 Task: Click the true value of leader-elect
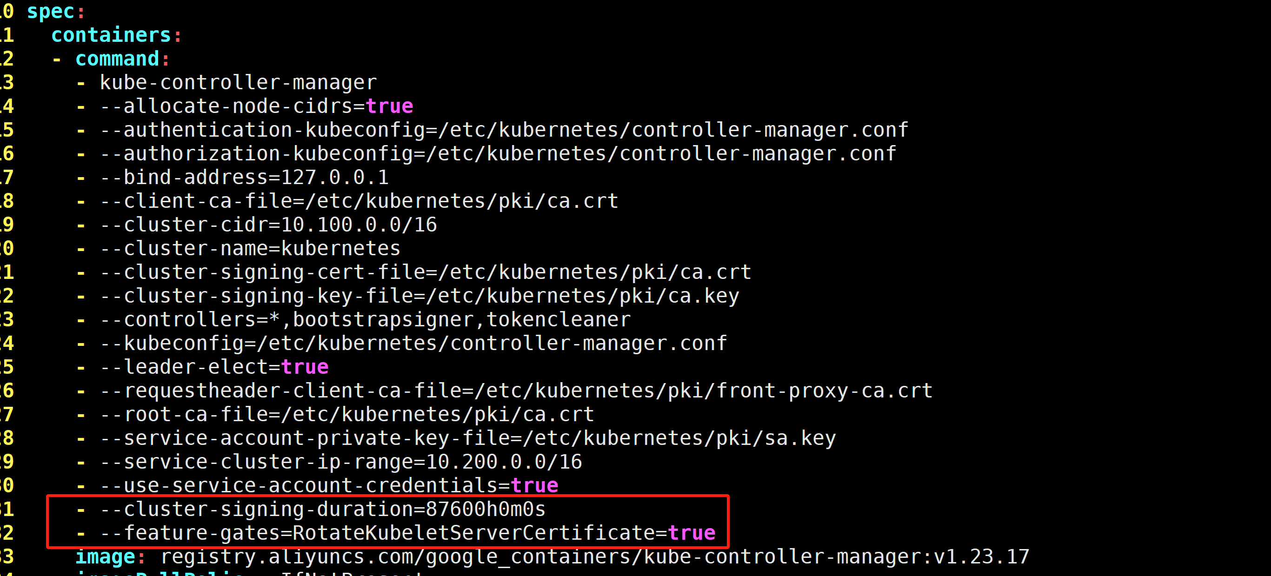(x=305, y=367)
